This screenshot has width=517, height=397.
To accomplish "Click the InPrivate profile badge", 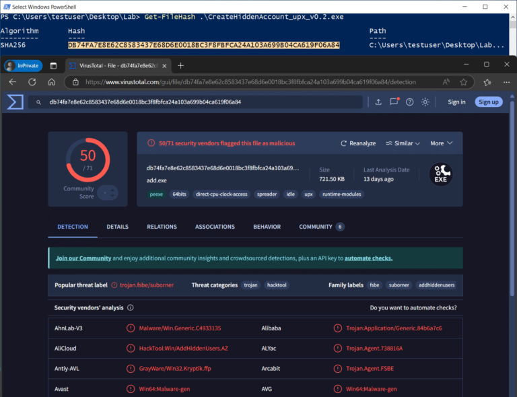I will point(24,65).
